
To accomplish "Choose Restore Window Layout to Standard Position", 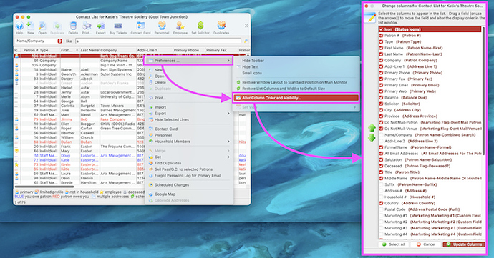I will coord(294,82).
